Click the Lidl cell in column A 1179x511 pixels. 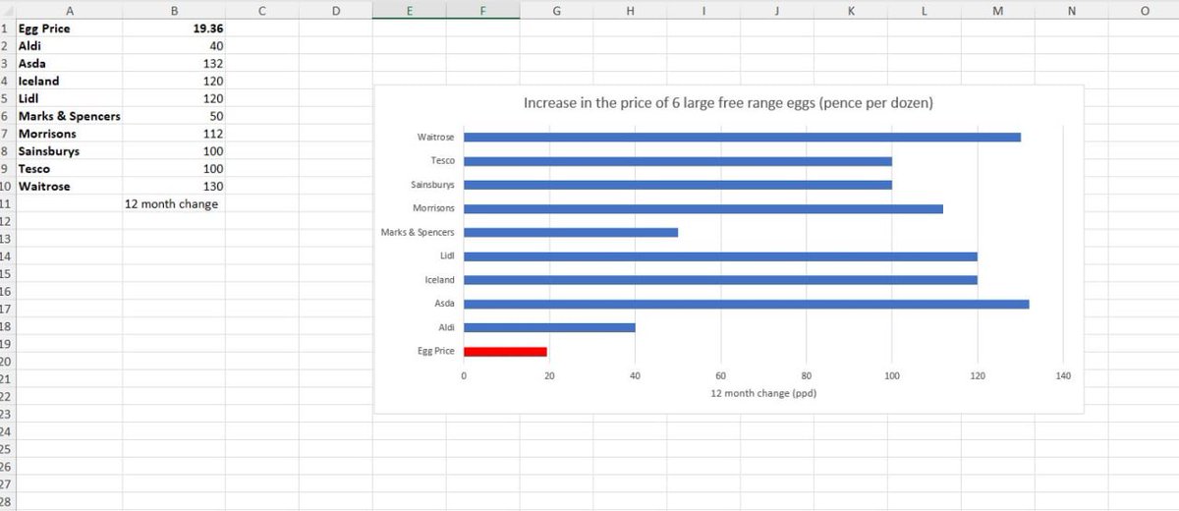pyautogui.click(x=68, y=99)
